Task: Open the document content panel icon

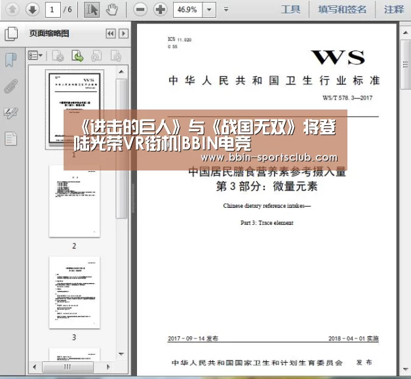Action: pos(10,138)
